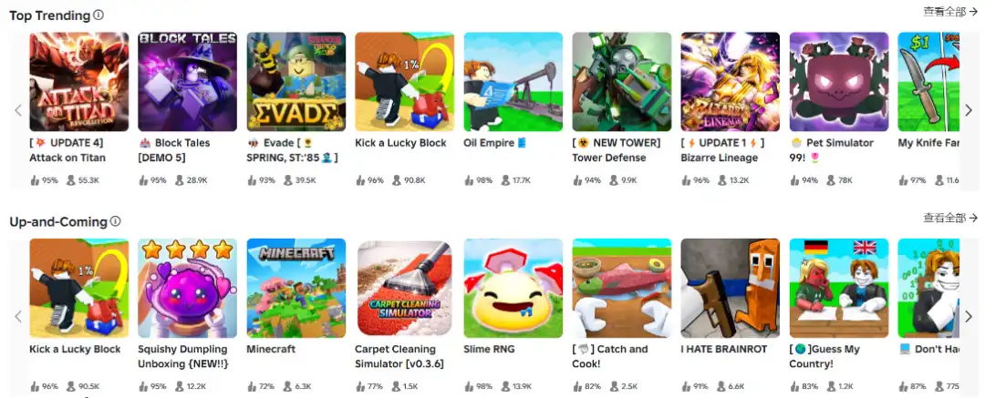Select the Evade game thumbnail

click(x=295, y=82)
